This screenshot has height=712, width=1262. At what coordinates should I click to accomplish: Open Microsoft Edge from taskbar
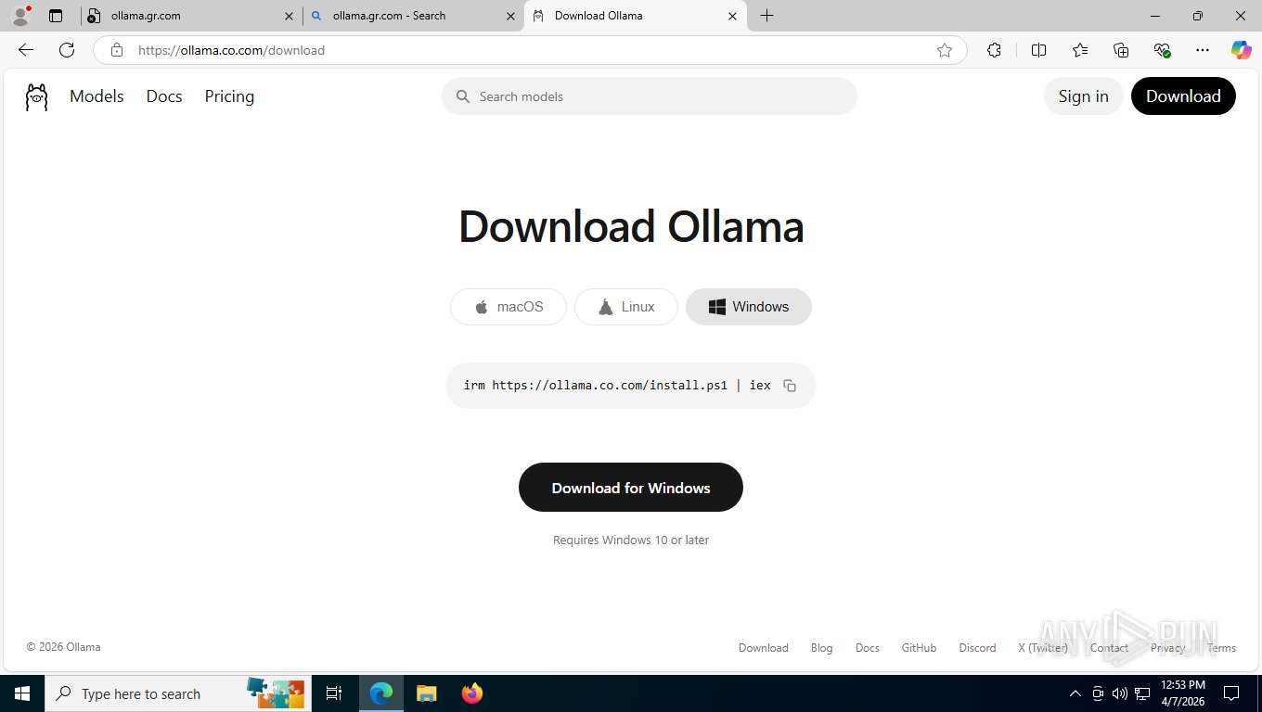tap(381, 693)
